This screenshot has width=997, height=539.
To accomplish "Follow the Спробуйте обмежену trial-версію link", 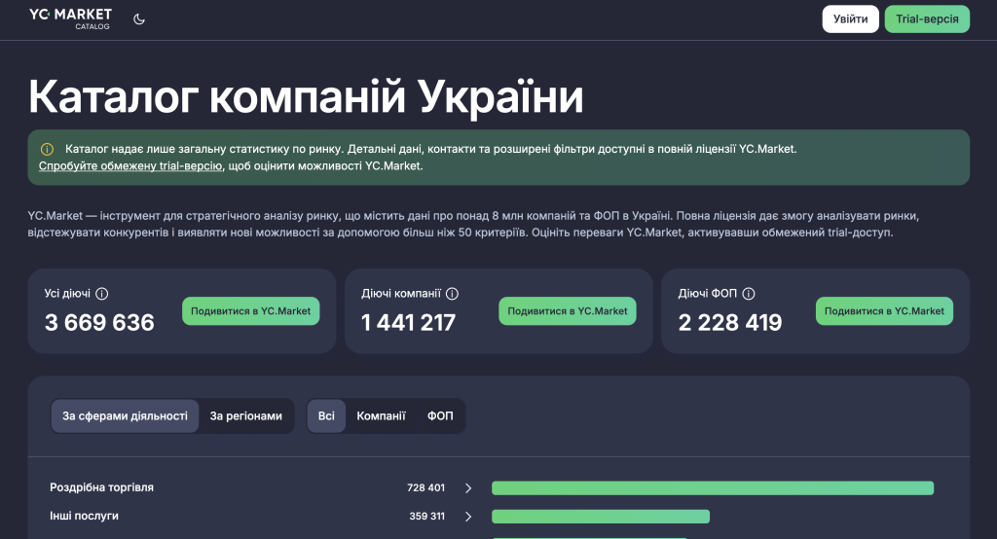I will tap(130, 166).
